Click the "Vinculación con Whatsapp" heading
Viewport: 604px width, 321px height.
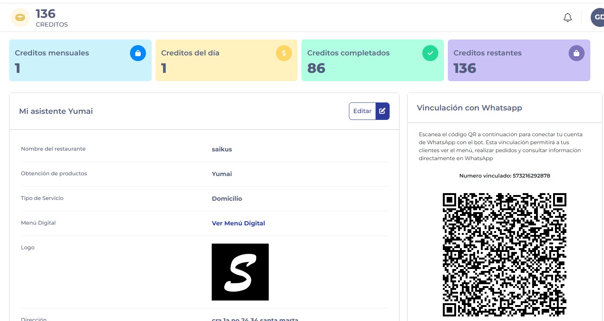469,108
